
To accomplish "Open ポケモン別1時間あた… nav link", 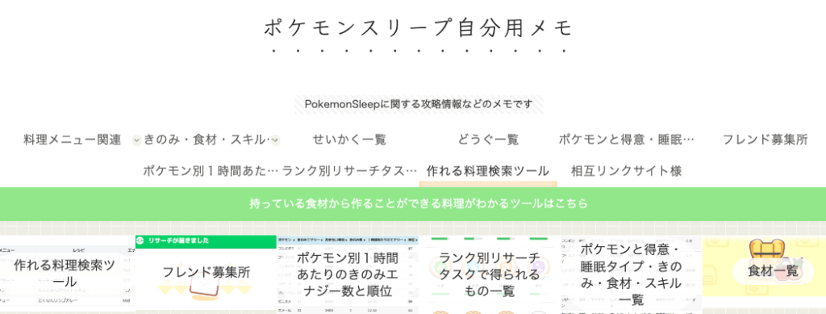I will (211, 170).
